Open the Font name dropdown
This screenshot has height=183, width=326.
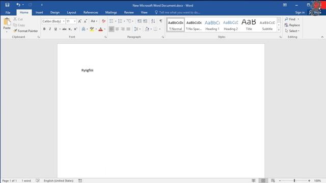[x=64, y=21]
